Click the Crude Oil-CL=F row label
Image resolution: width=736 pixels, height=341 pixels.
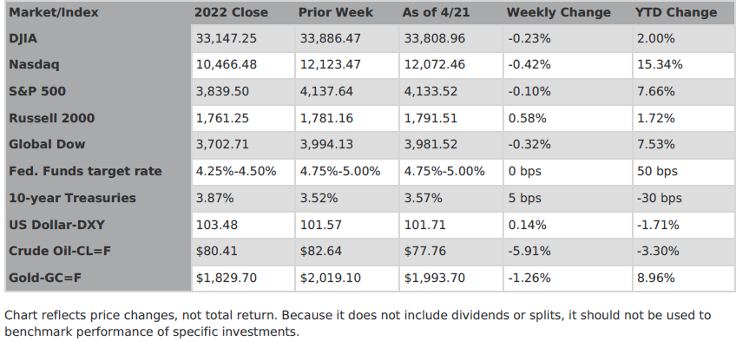[x=60, y=252]
